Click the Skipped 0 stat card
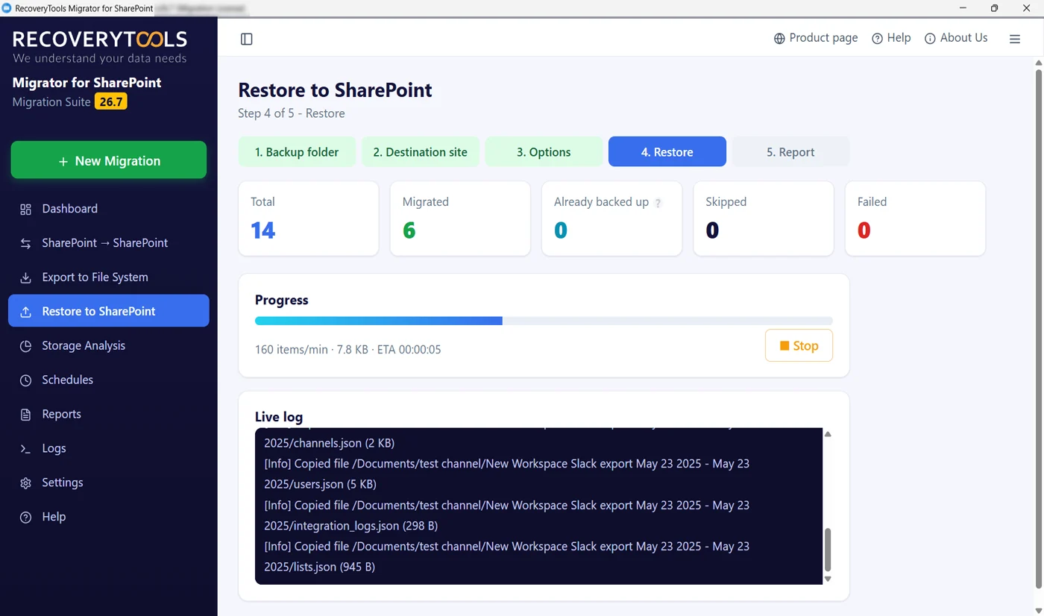This screenshot has height=616, width=1044. click(764, 219)
